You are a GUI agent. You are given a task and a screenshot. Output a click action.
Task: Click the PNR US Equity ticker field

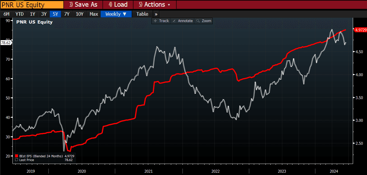tap(32, 5)
